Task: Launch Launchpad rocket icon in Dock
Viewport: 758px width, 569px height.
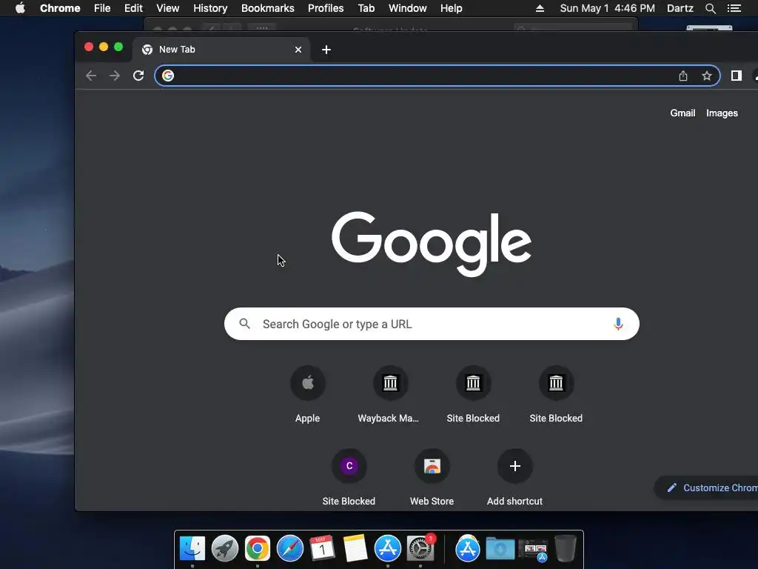Action: (x=225, y=548)
